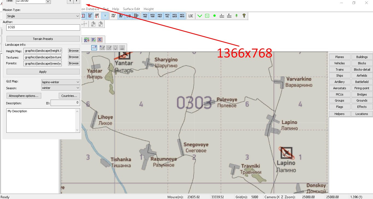Open the Mission Type dropdown
Screen dimensions: 373x199
pos(43,16)
